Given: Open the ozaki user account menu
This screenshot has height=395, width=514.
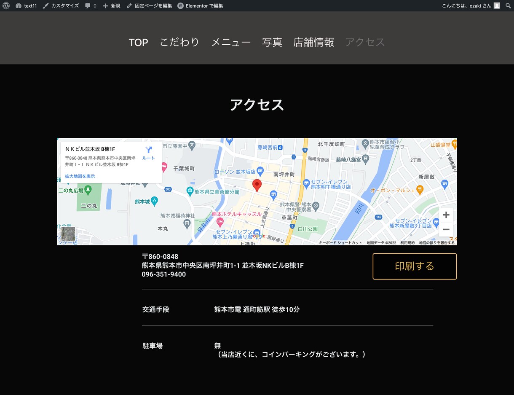Looking at the screenshot, I should pyautogui.click(x=471, y=5).
